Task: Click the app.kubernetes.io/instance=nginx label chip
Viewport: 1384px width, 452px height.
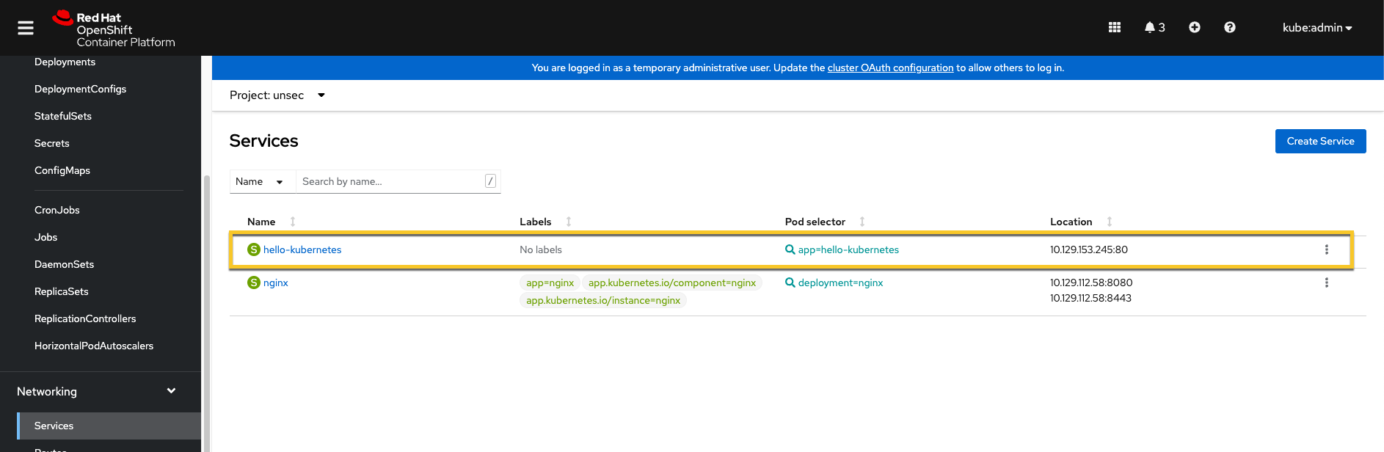Action: (x=603, y=300)
